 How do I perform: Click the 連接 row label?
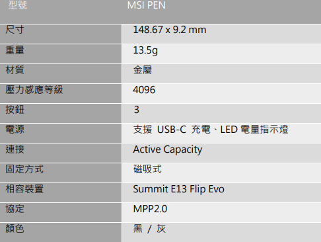coord(15,149)
